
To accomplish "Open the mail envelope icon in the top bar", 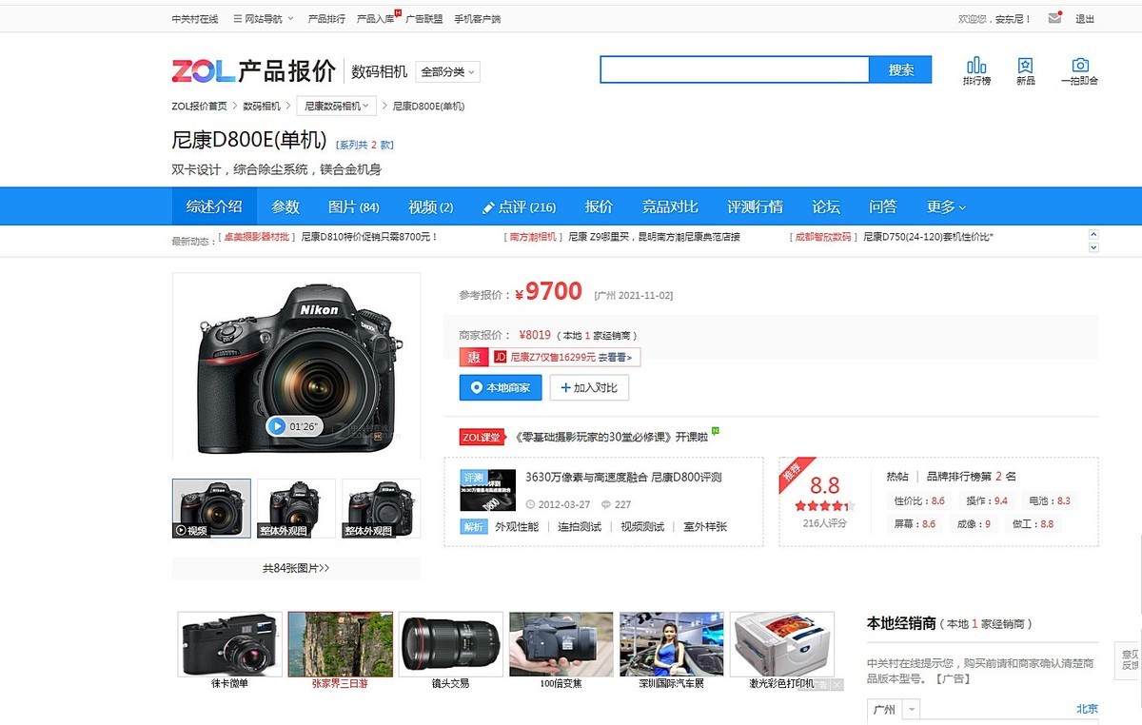I will [1054, 18].
